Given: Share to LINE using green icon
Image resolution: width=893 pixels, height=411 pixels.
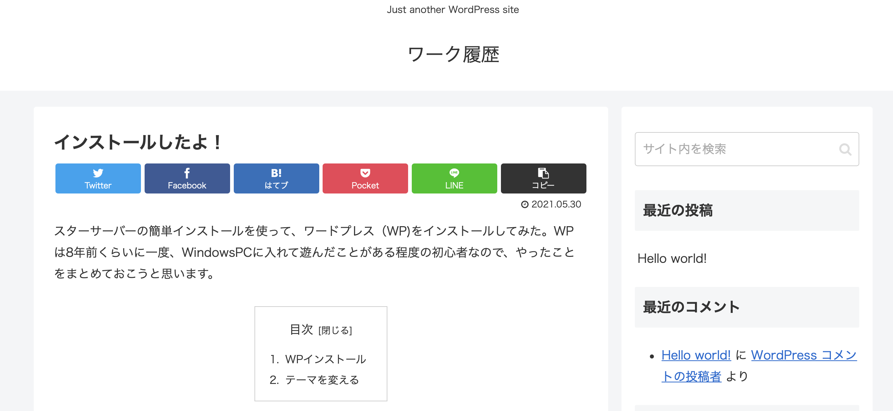Looking at the screenshot, I should pyautogui.click(x=454, y=173).
